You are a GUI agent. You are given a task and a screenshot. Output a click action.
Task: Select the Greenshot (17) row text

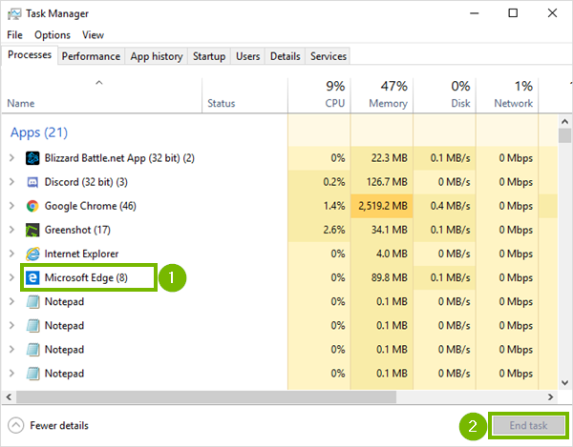pyautogui.click(x=77, y=230)
